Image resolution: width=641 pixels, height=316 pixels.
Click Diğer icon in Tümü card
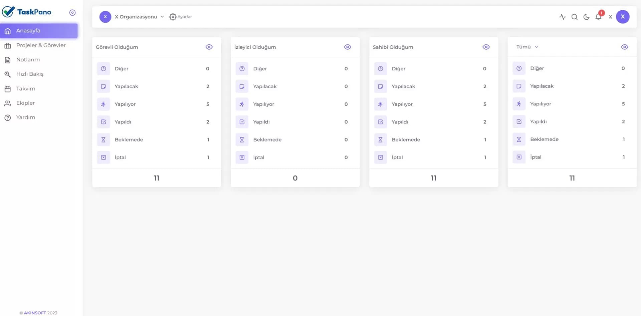519,68
